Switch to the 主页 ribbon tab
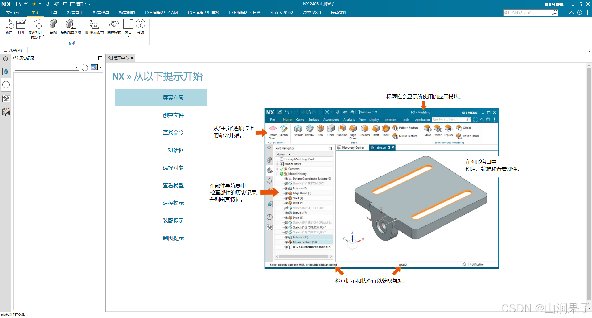The width and height of the screenshot is (592, 318). click(x=35, y=13)
